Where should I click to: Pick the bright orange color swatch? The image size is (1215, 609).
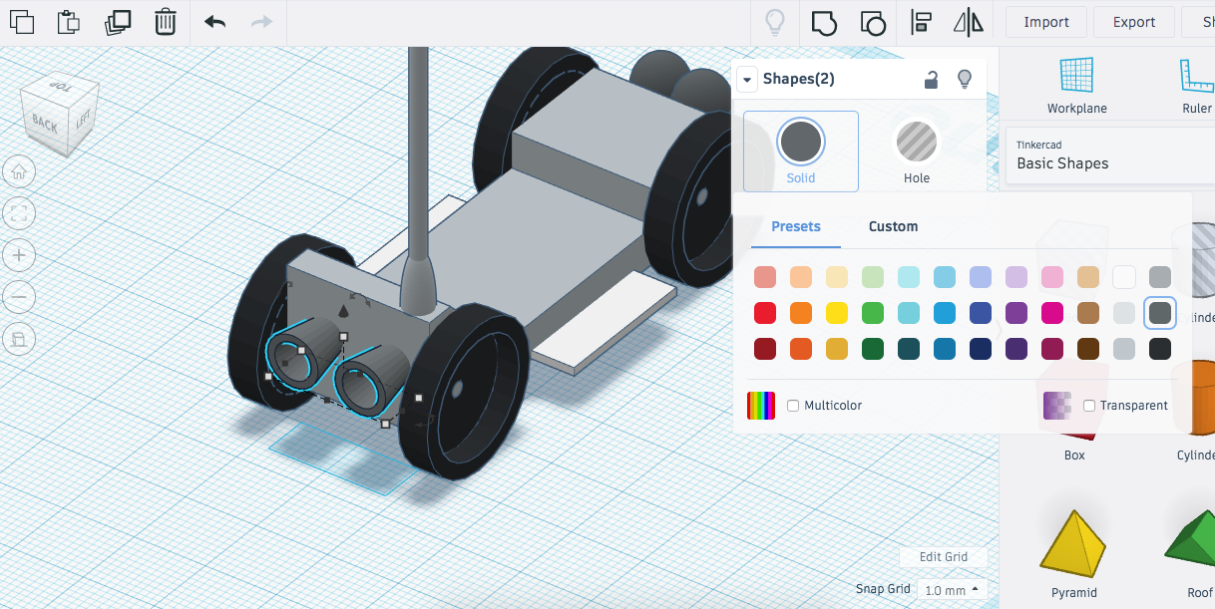pyautogui.click(x=801, y=313)
